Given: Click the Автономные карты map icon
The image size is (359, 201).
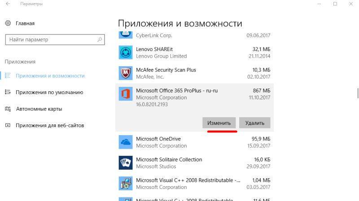Looking at the screenshot, I should pos(8,109).
